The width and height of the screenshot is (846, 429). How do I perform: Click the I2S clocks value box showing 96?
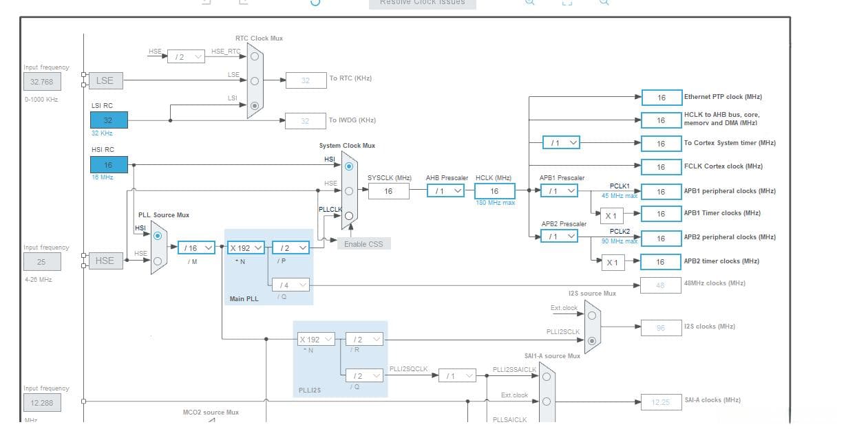pyautogui.click(x=661, y=328)
